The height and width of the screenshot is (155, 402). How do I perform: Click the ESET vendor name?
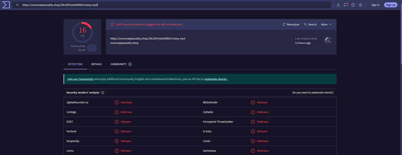tap(70, 122)
